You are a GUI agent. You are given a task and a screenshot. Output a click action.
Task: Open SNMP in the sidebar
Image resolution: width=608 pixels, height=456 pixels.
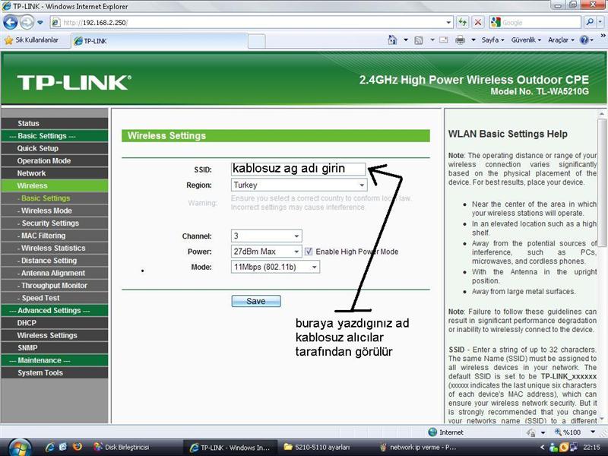[55, 347]
